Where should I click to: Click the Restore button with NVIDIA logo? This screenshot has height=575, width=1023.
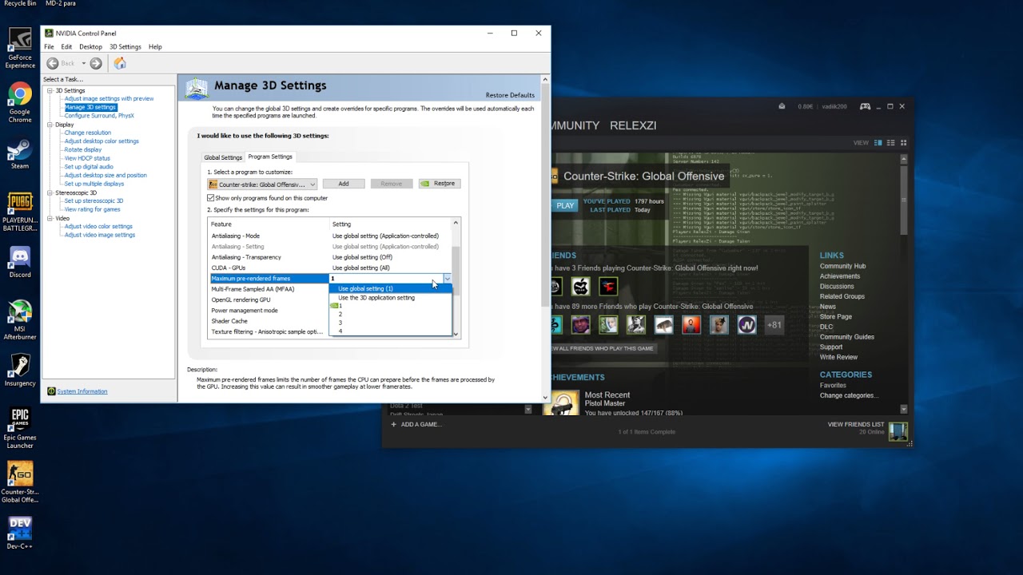pyautogui.click(x=438, y=184)
